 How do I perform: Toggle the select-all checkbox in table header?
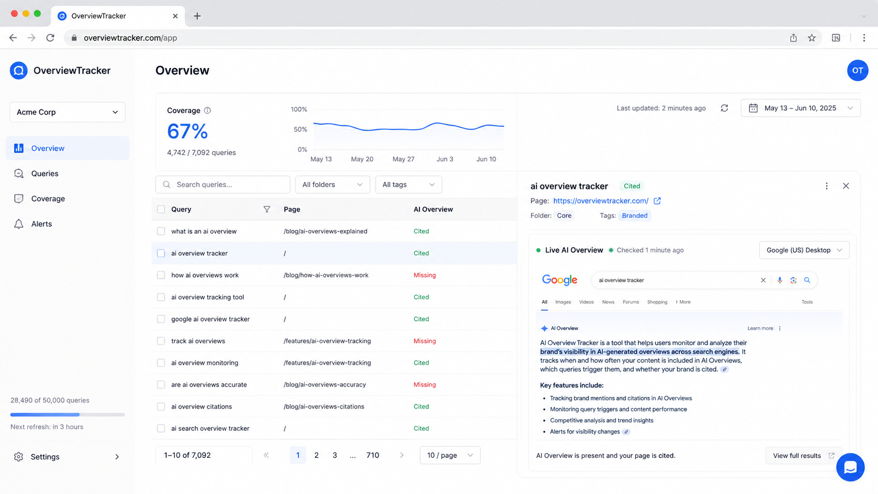[x=161, y=209]
